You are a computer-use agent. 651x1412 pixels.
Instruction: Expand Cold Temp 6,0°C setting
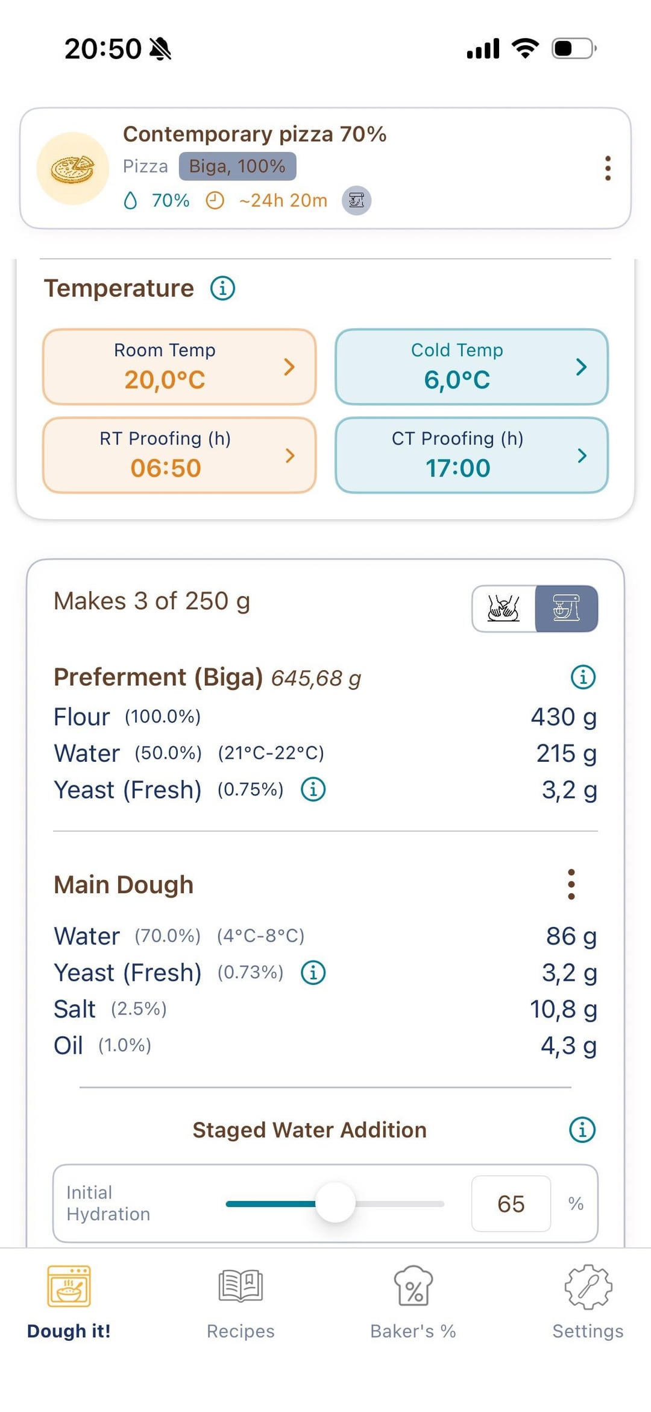click(471, 367)
